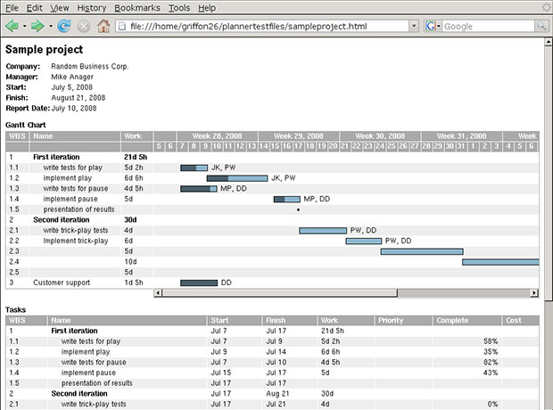
Task: Click the '43%' complete value
Action: tap(491, 373)
